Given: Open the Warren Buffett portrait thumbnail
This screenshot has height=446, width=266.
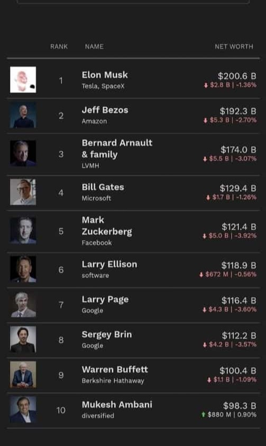Looking at the screenshot, I should pos(23,374).
